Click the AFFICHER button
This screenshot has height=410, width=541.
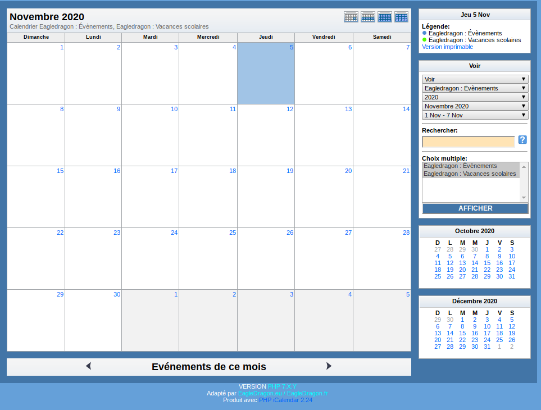point(475,208)
